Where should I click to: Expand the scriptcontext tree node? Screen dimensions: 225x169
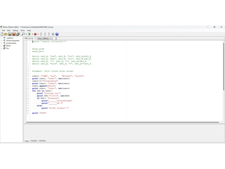point(2,43)
